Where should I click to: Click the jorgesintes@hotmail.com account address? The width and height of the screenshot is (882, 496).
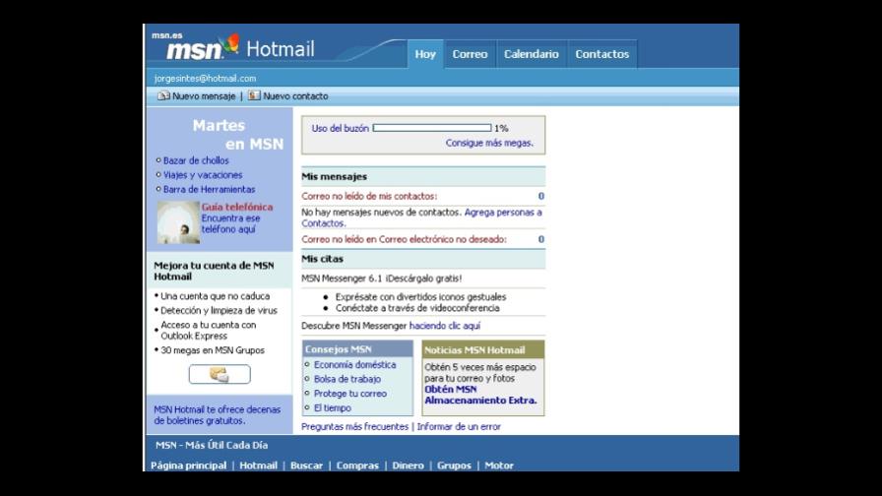click(206, 79)
